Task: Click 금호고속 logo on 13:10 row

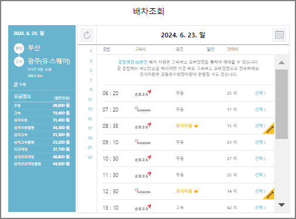Action: tap(143, 208)
